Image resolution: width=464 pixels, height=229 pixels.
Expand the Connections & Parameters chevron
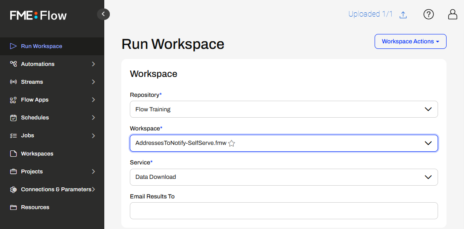[x=94, y=189]
